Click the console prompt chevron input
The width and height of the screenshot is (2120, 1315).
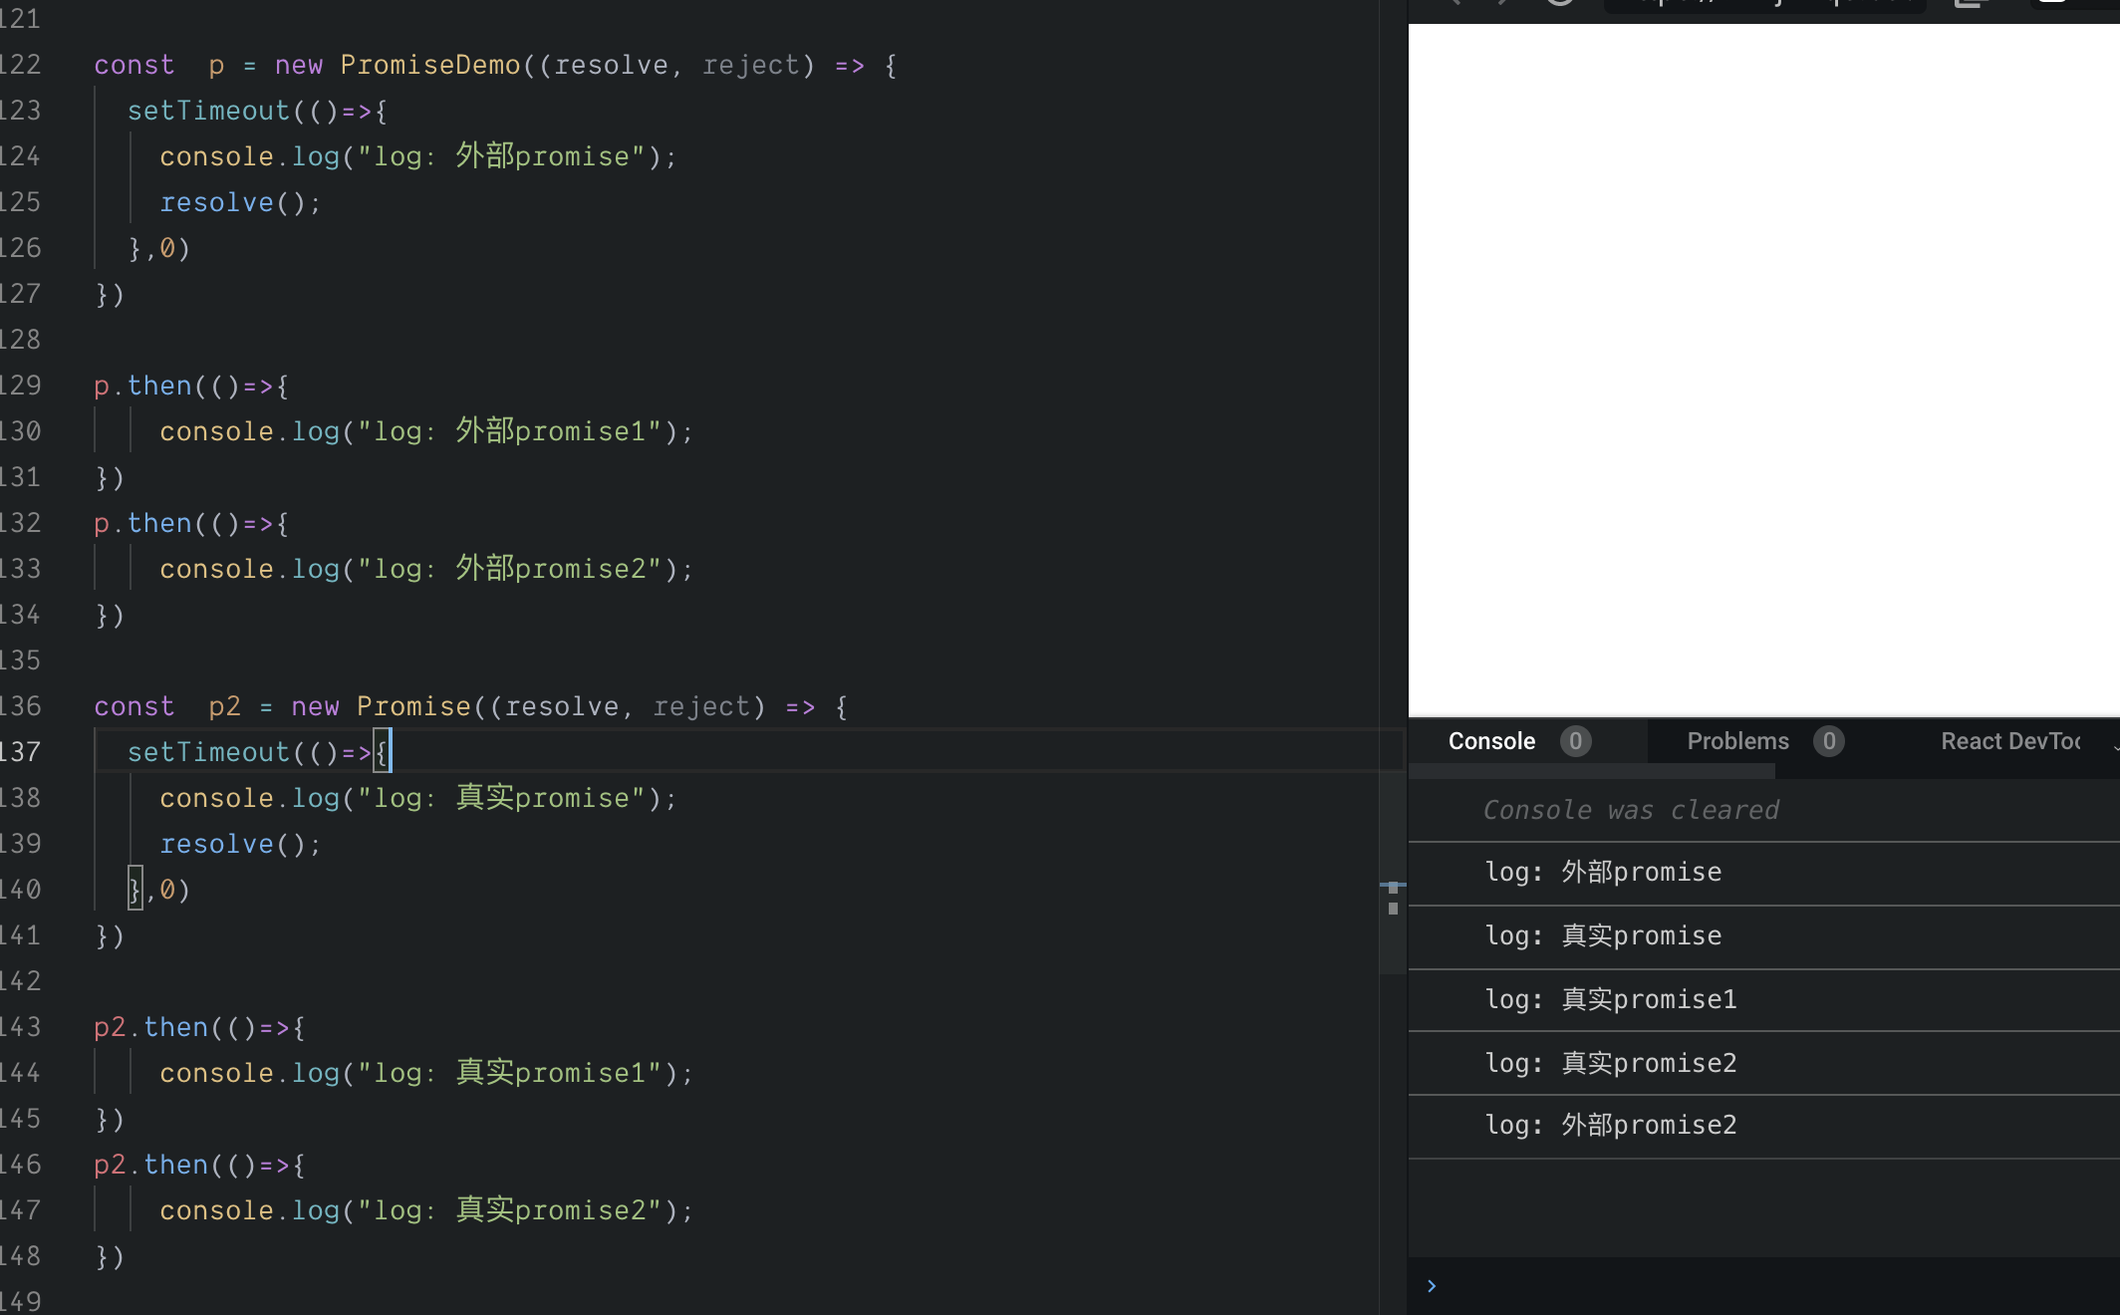tap(1432, 1285)
